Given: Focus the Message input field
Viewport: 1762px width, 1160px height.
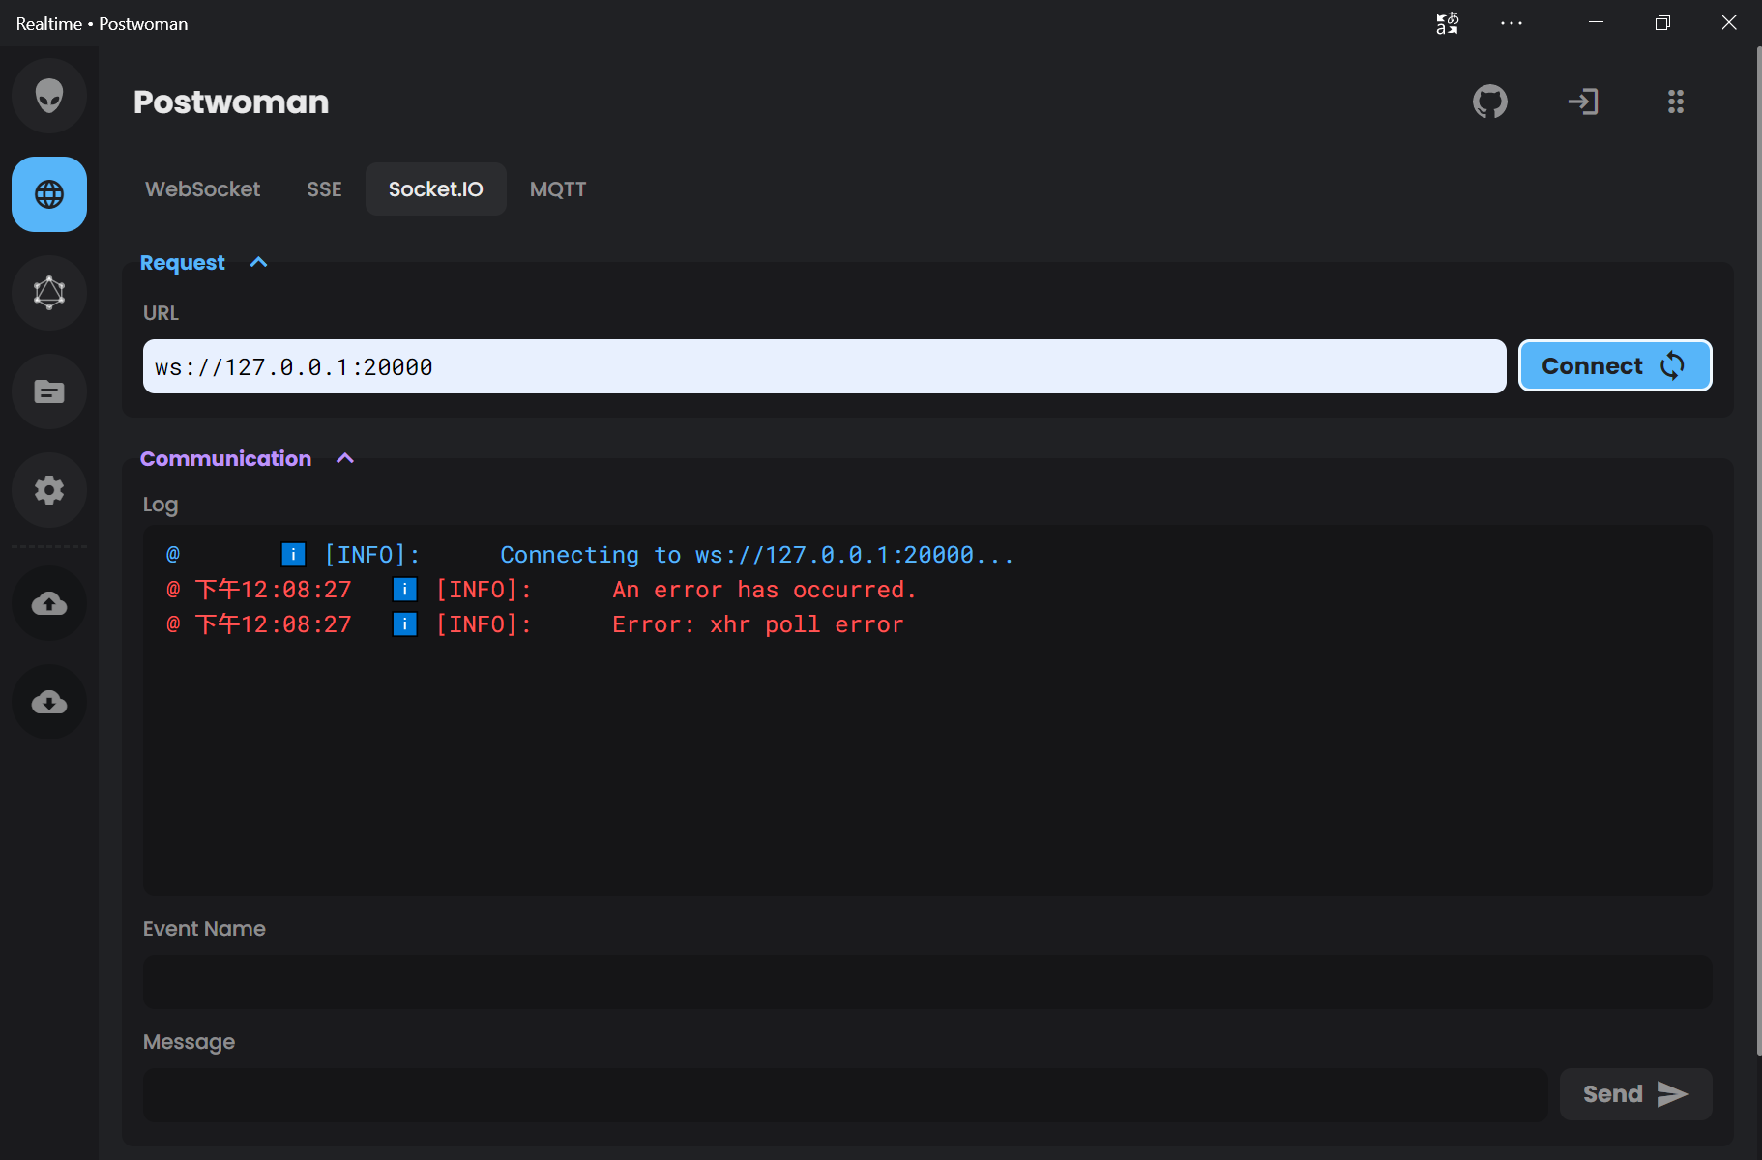Looking at the screenshot, I should pyautogui.click(x=845, y=1095).
